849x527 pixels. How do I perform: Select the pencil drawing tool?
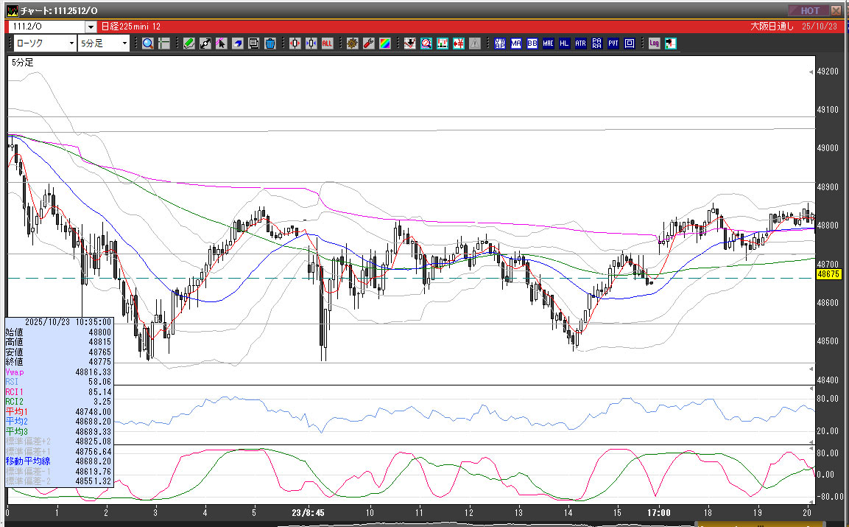tap(189, 43)
